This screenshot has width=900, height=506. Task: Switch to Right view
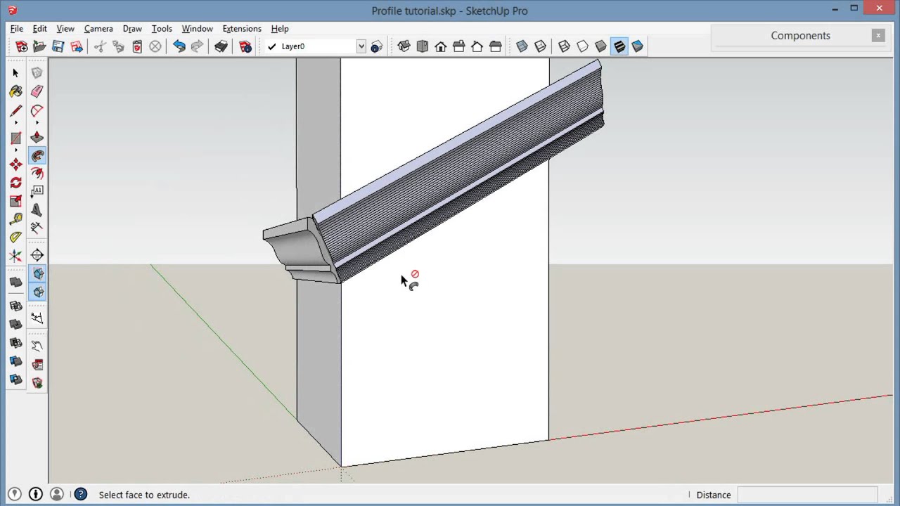pyautogui.click(x=459, y=46)
